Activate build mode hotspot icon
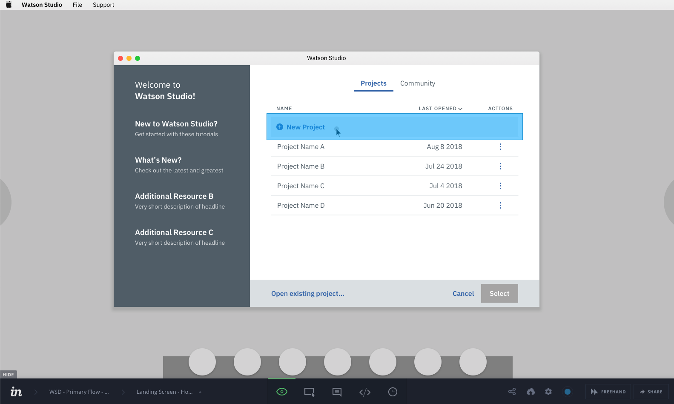The height and width of the screenshot is (404, 674). (309, 392)
